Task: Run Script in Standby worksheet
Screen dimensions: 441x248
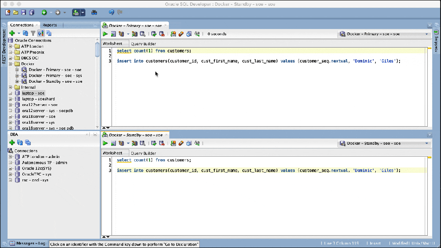Action: point(113,143)
